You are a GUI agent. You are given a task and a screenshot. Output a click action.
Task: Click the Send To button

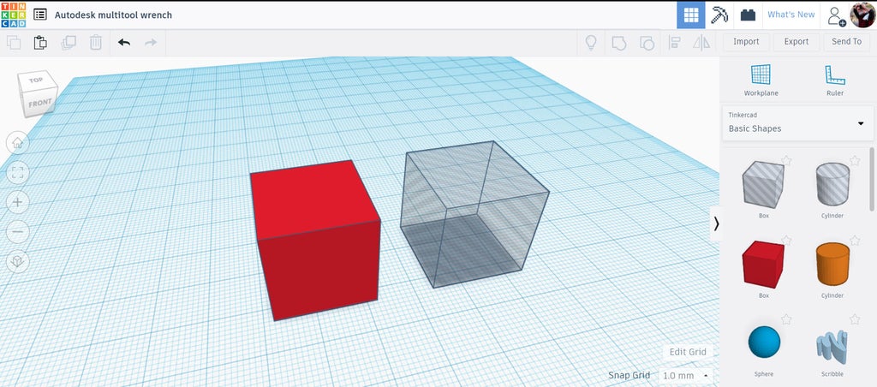pos(847,41)
